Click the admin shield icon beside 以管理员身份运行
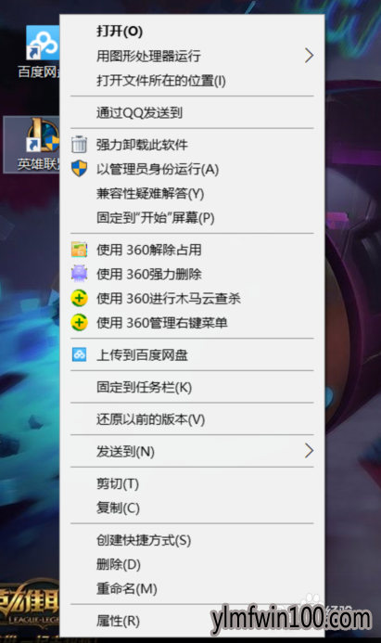 coord(79,169)
